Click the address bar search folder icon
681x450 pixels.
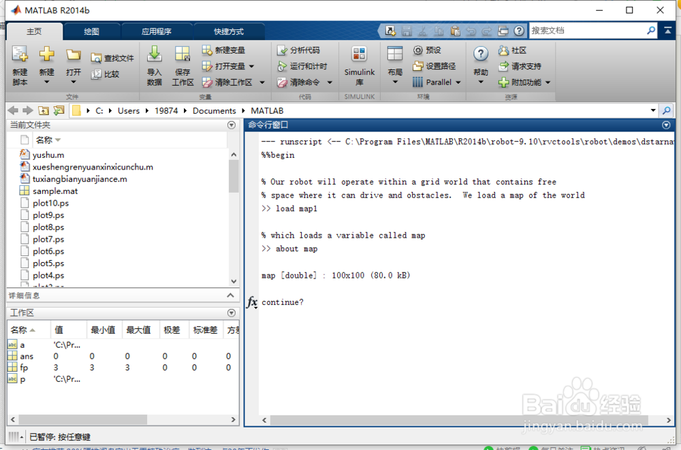[x=666, y=110]
